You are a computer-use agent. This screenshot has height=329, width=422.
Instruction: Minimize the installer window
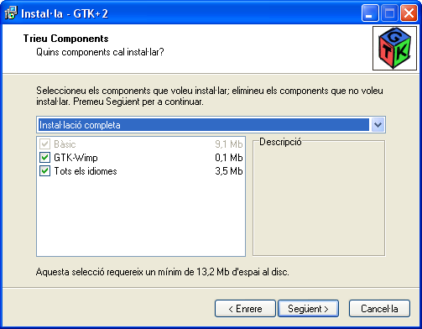pos(370,13)
